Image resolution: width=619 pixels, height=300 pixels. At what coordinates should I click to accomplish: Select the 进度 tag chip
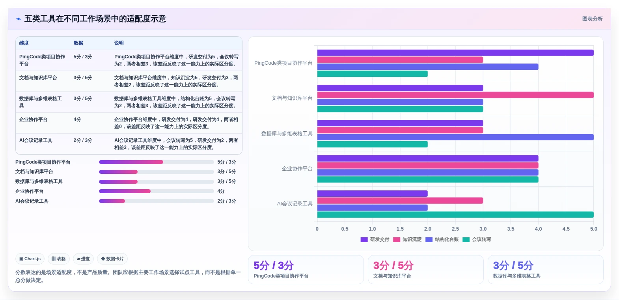click(83, 259)
